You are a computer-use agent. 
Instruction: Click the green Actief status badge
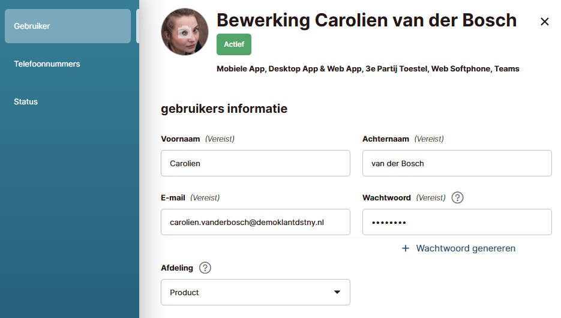coord(234,44)
